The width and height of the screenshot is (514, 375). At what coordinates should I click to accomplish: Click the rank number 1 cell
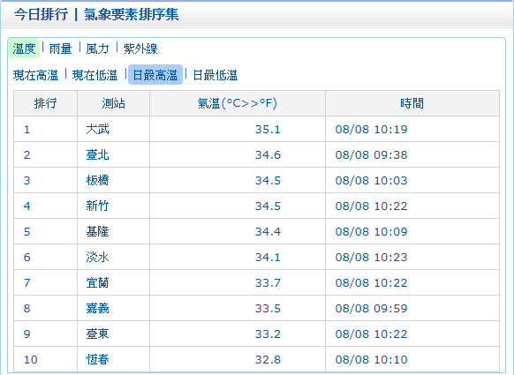[x=46, y=129]
